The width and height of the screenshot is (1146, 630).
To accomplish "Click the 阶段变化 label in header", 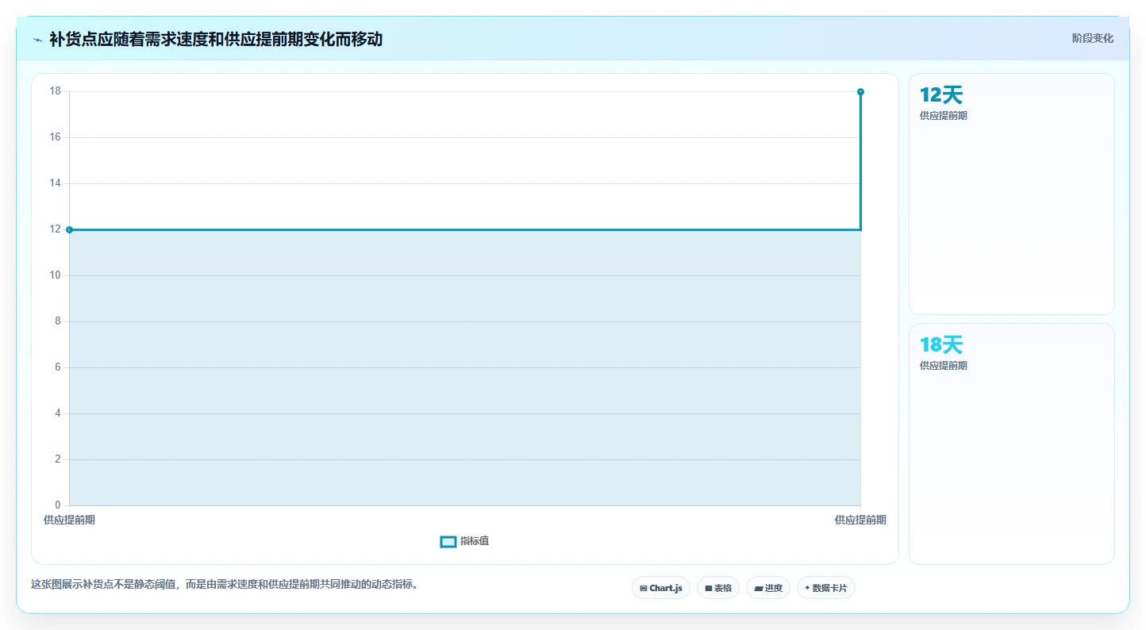I will (1092, 38).
